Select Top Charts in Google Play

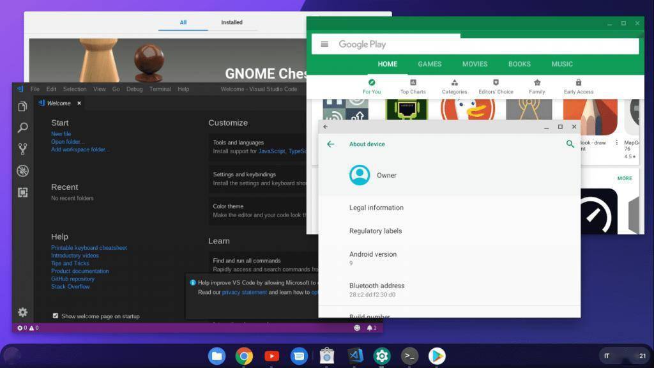pos(413,86)
